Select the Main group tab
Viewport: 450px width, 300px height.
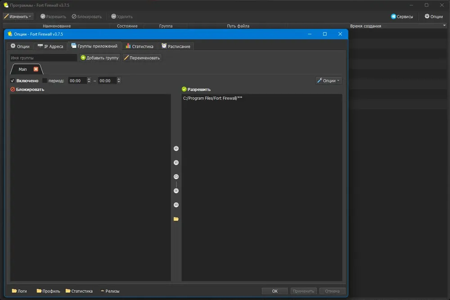[x=22, y=69]
